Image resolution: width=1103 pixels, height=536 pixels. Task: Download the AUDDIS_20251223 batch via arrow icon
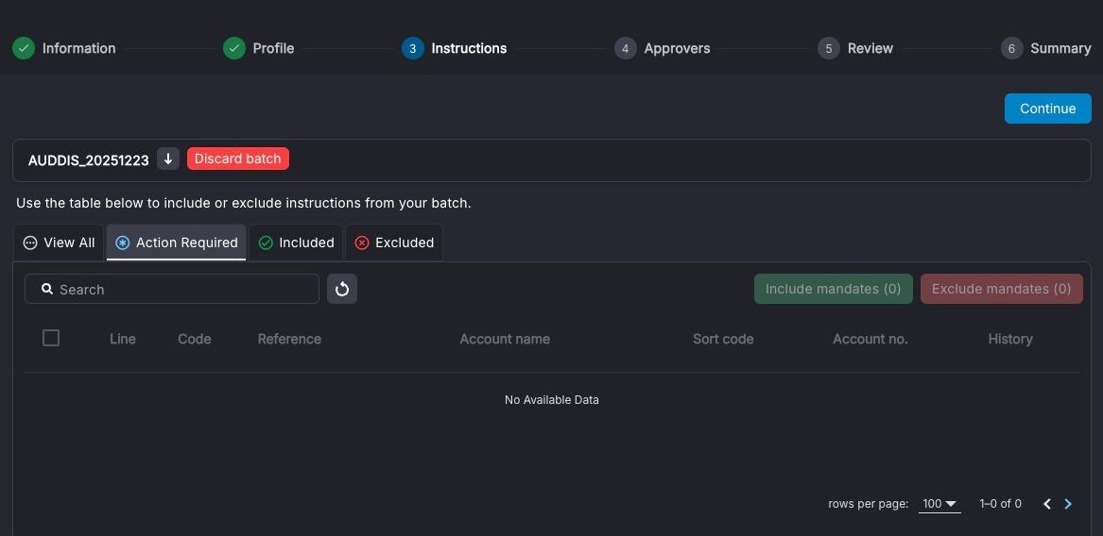point(168,159)
